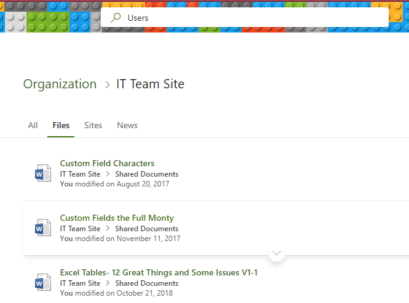
Task: Click Word icon beside Excel Tables document
Action: pos(43,282)
